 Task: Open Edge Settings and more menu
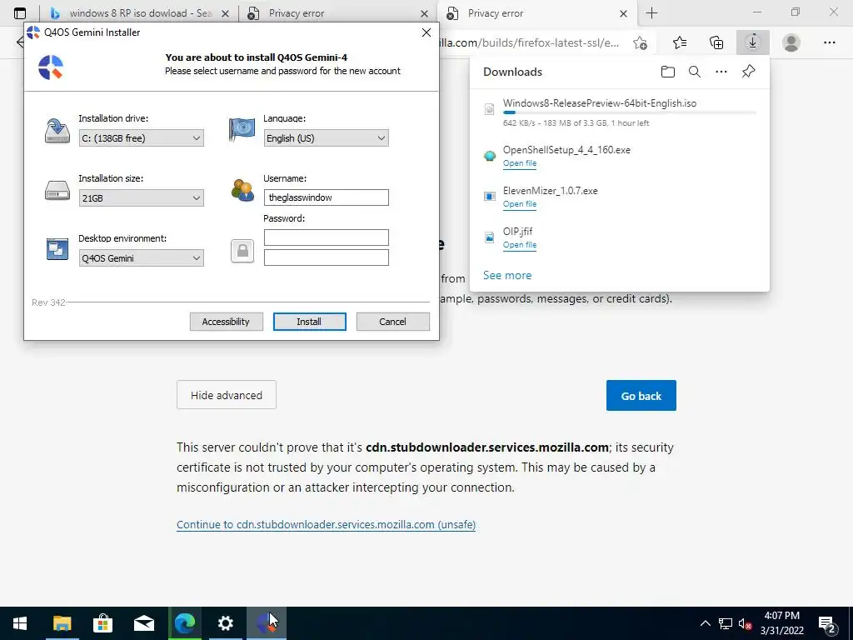click(x=829, y=42)
